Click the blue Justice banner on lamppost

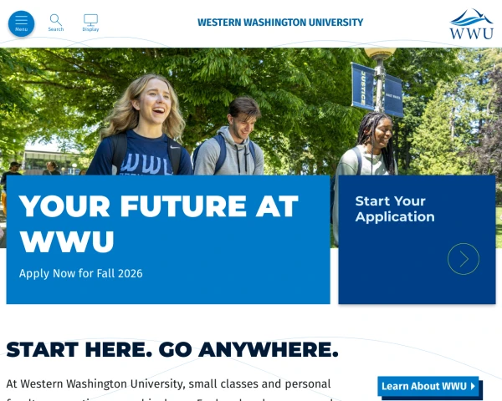point(363,86)
